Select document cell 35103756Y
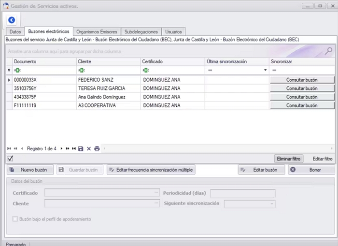338x246 pixels. [x=44, y=88]
